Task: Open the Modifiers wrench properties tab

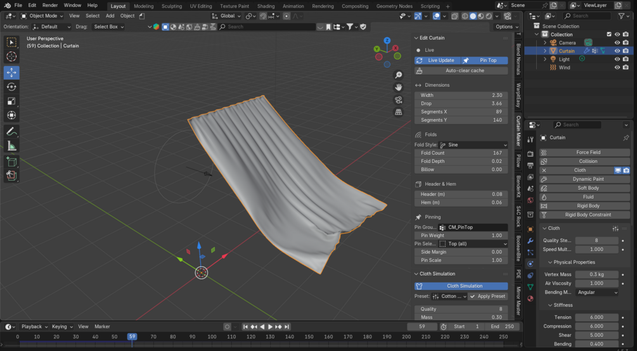Action: pyautogui.click(x=530, y=241)
